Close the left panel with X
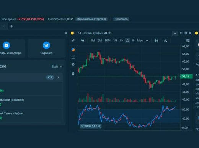Screen dimensions: 199x148 click(66, 33)
